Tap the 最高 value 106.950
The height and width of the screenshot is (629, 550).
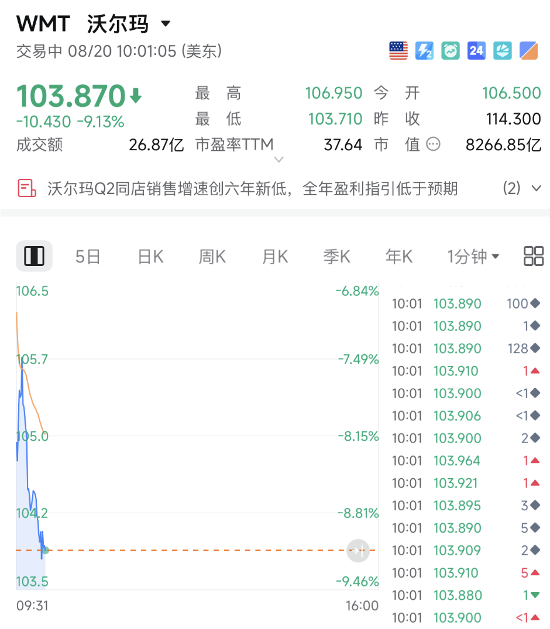click(x=334, y=93)
